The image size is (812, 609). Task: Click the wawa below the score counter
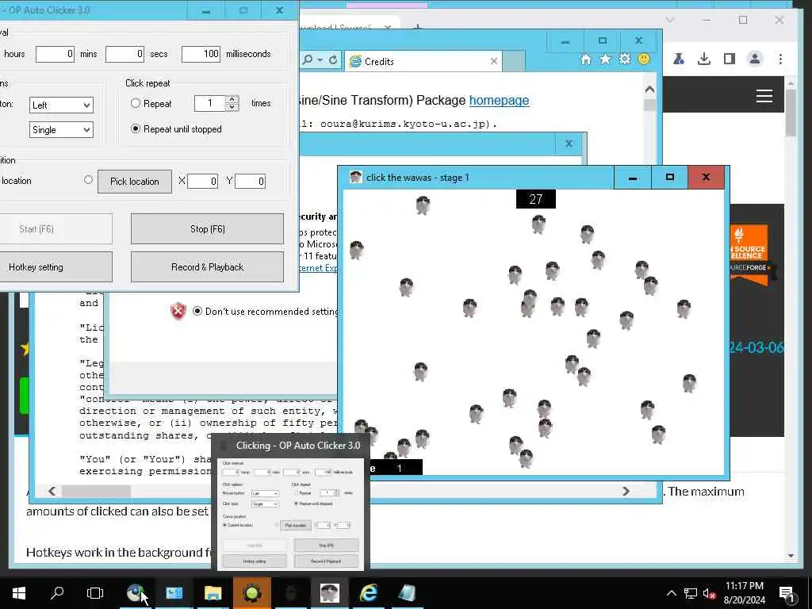point(538,224)
